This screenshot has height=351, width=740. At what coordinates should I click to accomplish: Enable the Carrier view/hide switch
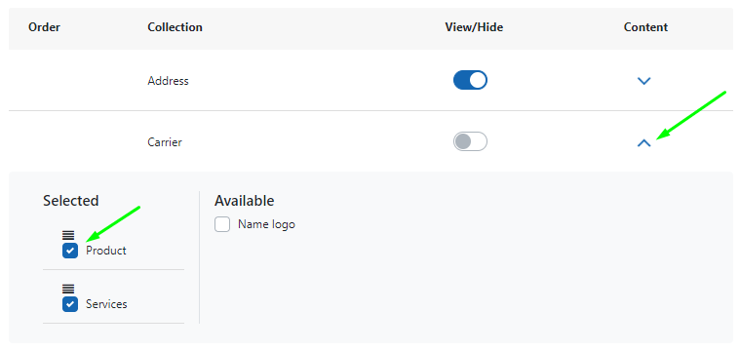(x=470, y=141)
